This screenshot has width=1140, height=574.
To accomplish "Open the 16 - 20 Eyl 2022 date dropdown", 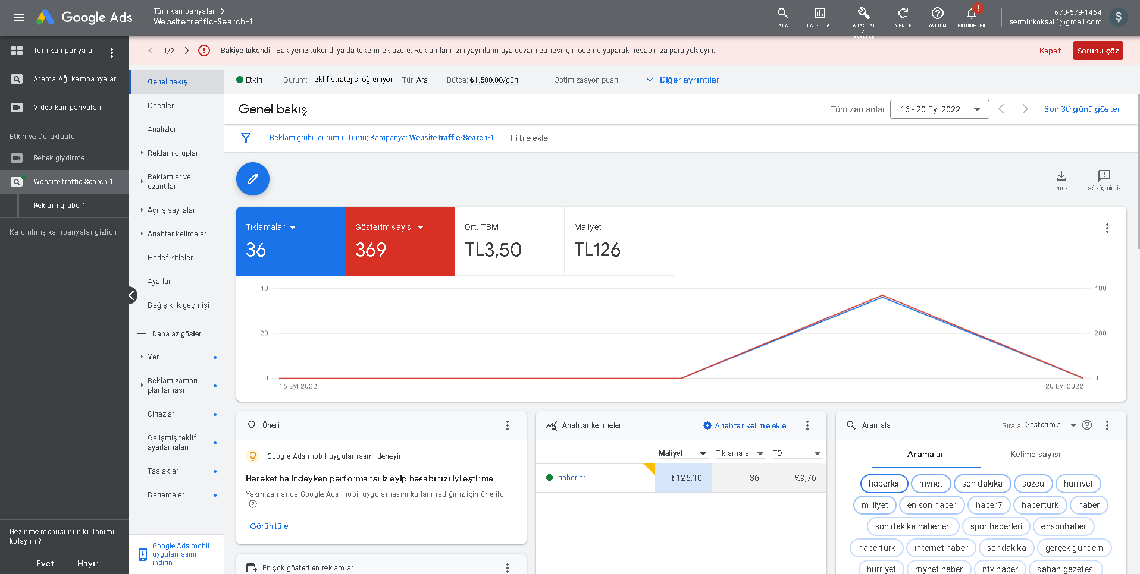I will point(939,109).
